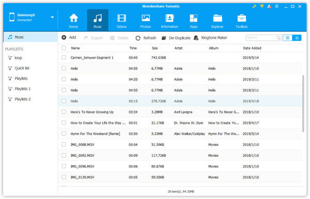
Task: Click the search magnifier icon
Action: tap(278, 38)
